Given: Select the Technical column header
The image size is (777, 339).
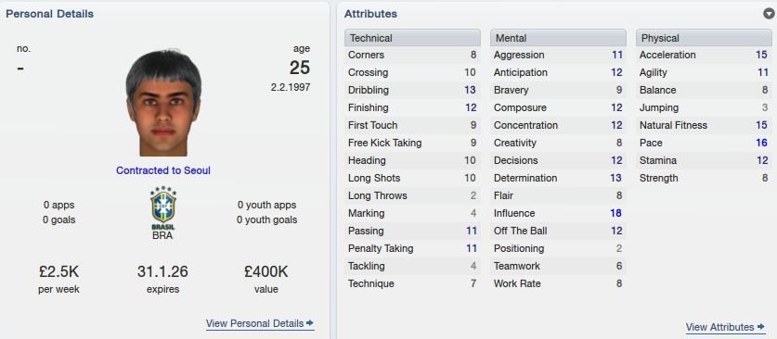Looking at the screenshot, I should 412,38.
